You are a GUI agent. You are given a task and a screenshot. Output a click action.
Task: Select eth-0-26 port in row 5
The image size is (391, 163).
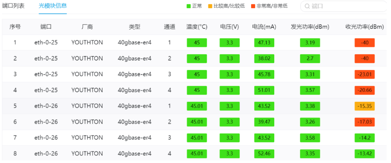(46, 106)
